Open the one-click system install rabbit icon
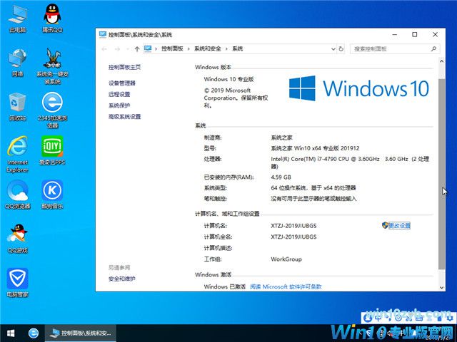 pyautogui.click(x=52, y=66)
